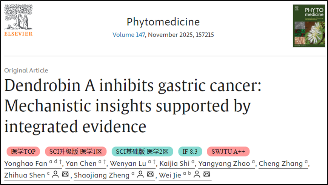Click the SWJTU A++ badge
Image resolution: width=328 pixels, height=185 pixels.
pos(228,152)
